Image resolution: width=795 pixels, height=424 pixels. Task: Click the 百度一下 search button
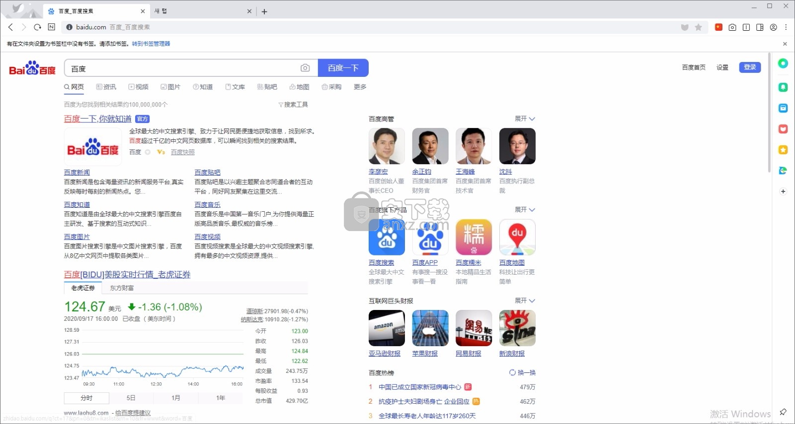click(x=343, y=68)
